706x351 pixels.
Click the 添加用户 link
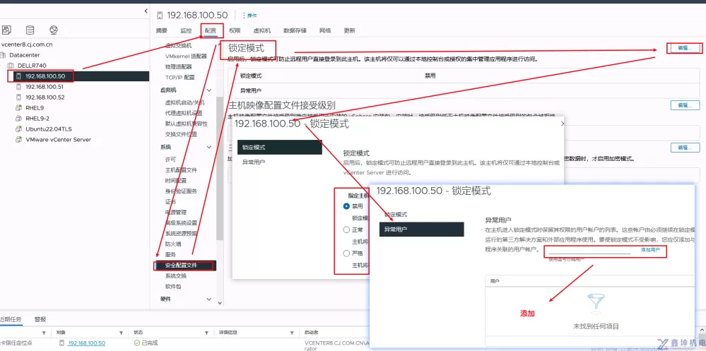tap(651, 249)
